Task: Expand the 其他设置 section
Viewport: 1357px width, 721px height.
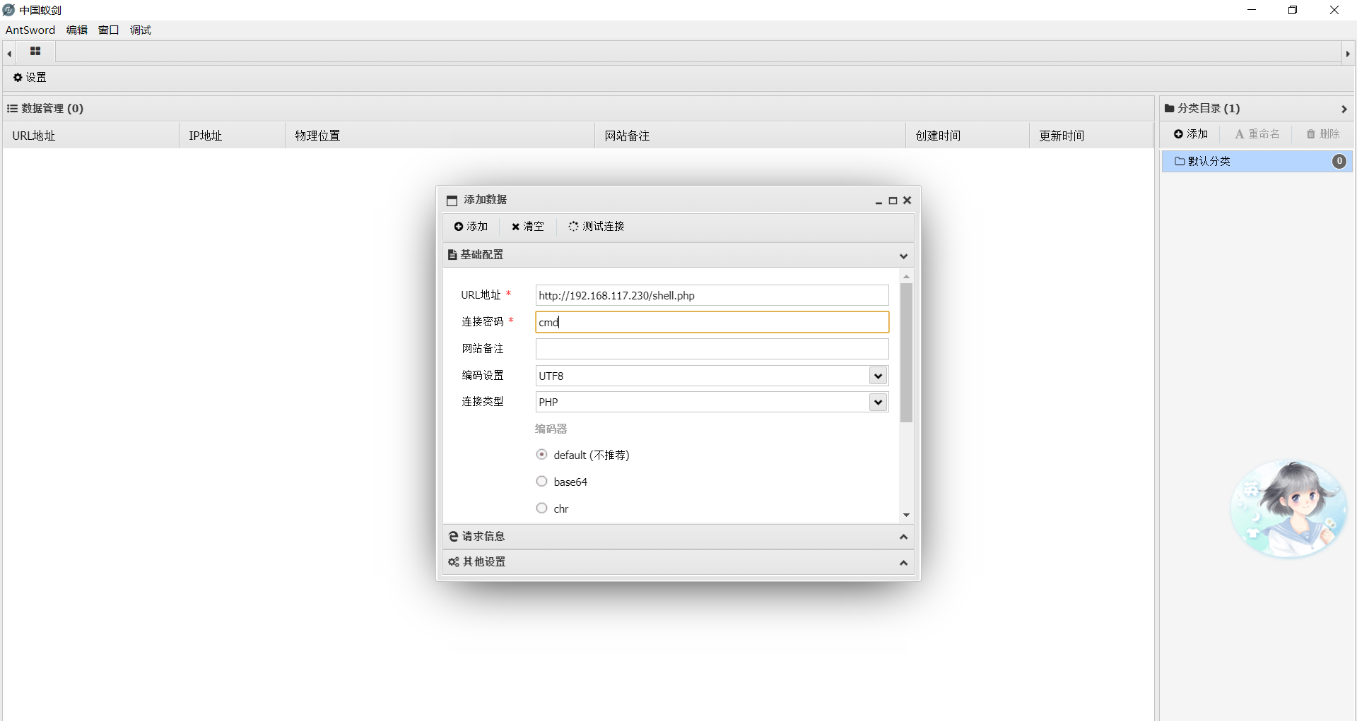Action: click(x=677, y=562)
